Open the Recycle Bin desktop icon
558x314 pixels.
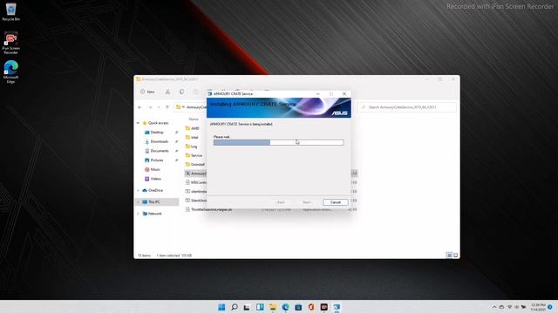(x=10, y=11)
